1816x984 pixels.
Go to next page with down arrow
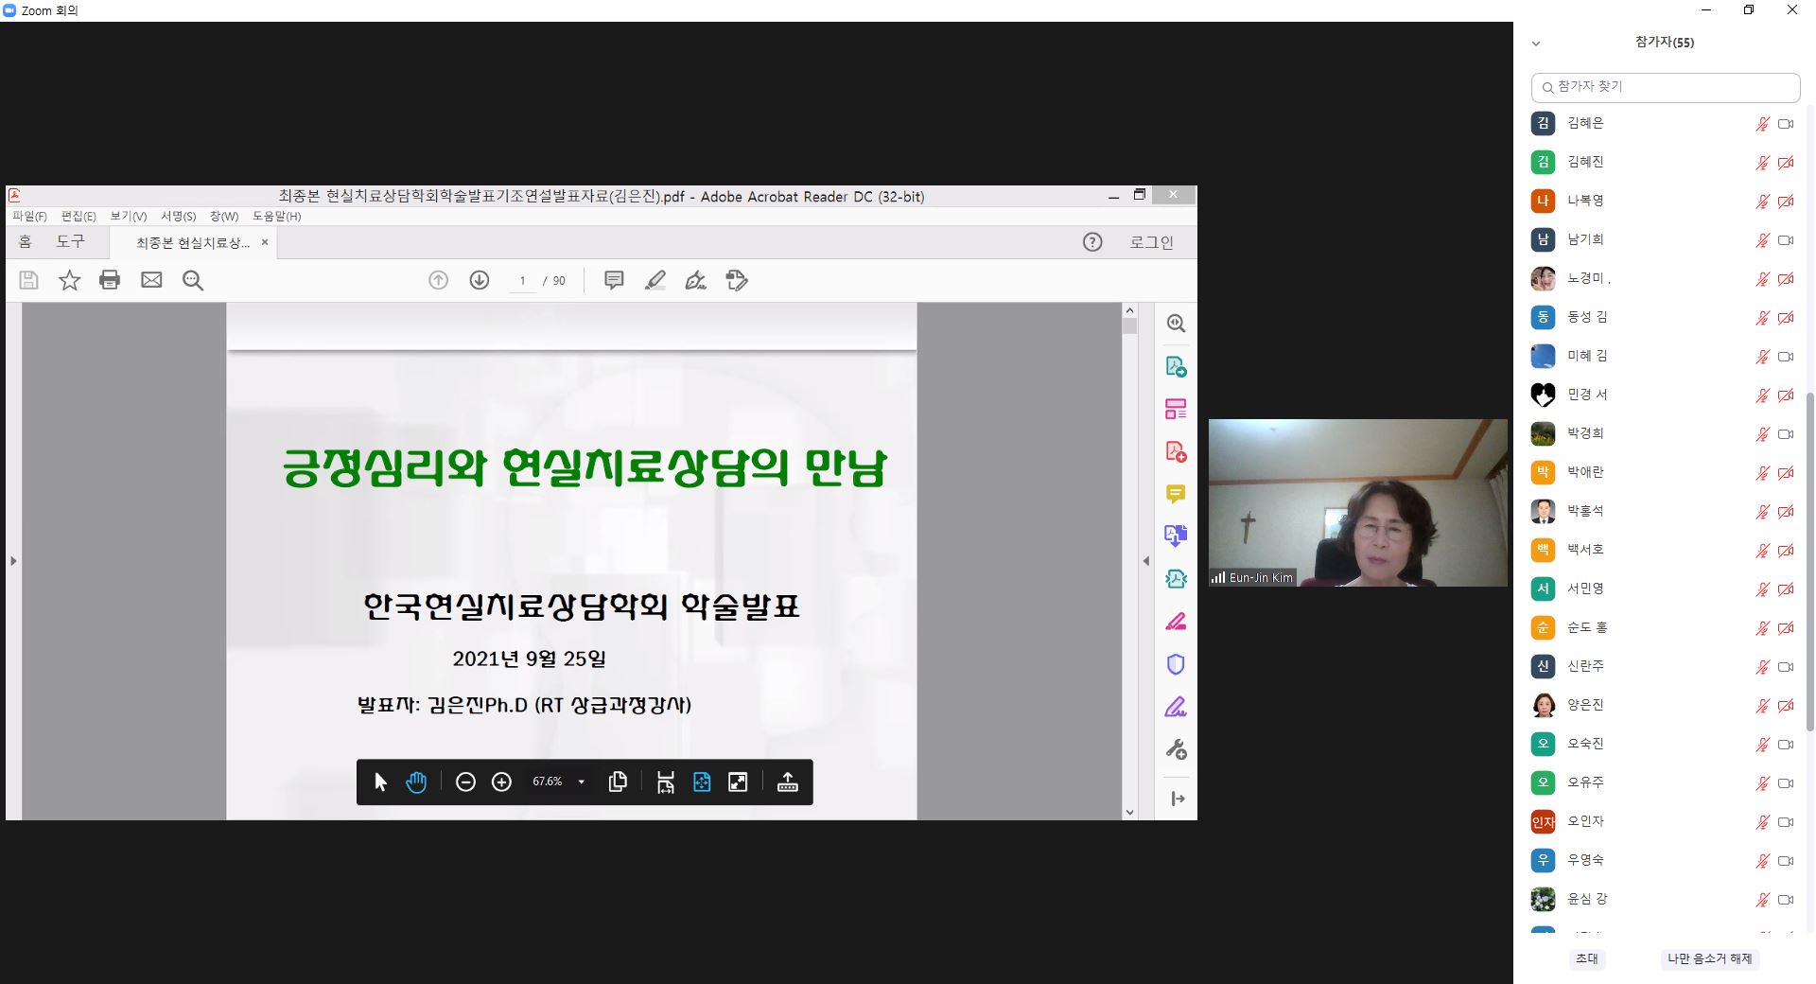pyautogui.click(x=480, y=280)
